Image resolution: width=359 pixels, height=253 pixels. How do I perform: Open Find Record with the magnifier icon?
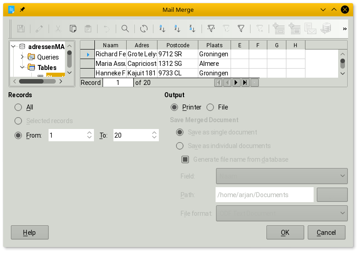125,29
